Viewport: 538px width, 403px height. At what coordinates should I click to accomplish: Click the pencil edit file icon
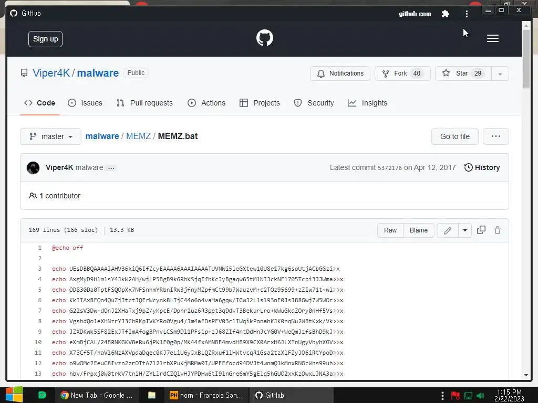(x=448, y=230)
